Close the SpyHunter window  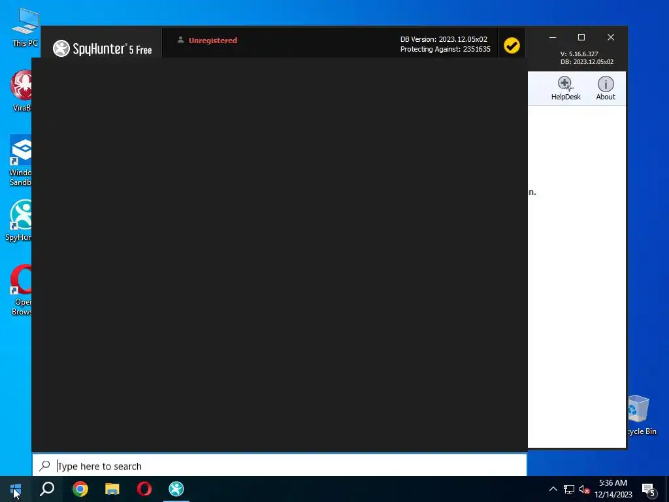(611, 37)
